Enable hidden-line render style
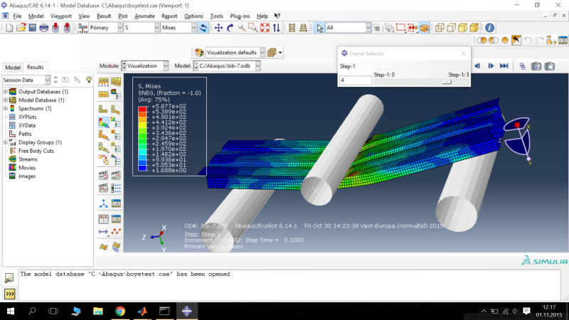Viewport: 569px width, 320px height. pyautogui.click(x=452, y=28)
